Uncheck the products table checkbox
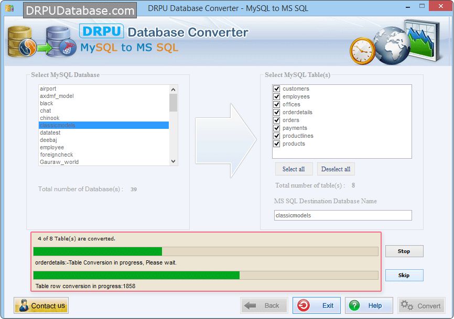The height and width of the screenshot is (319, 454). (276, 144)
